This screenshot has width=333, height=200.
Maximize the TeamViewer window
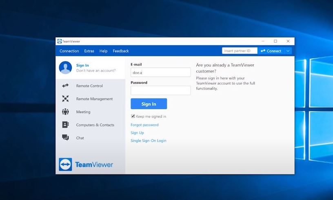click(x=275, y=41)
